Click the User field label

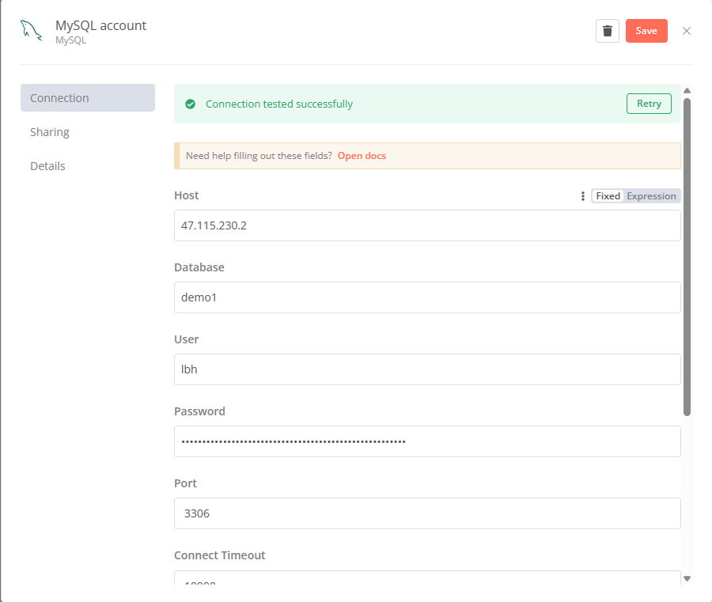[x=187, y=339]
